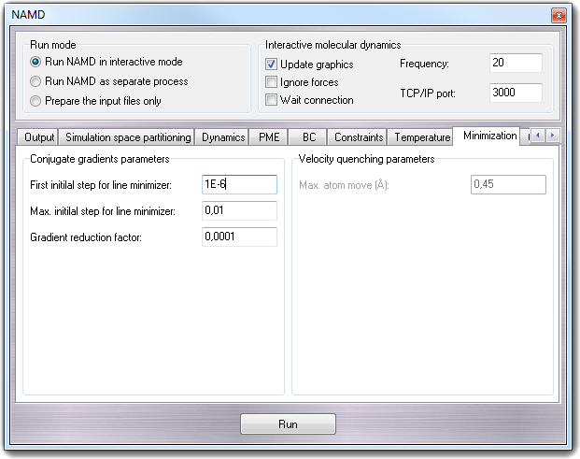This screenshot has width=580, height=459.
Task: Click the Gradient reduction factor: label
Action: tap(86, 237)
